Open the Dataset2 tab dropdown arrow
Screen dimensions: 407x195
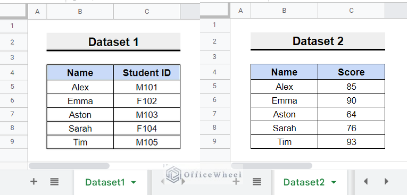334,182
